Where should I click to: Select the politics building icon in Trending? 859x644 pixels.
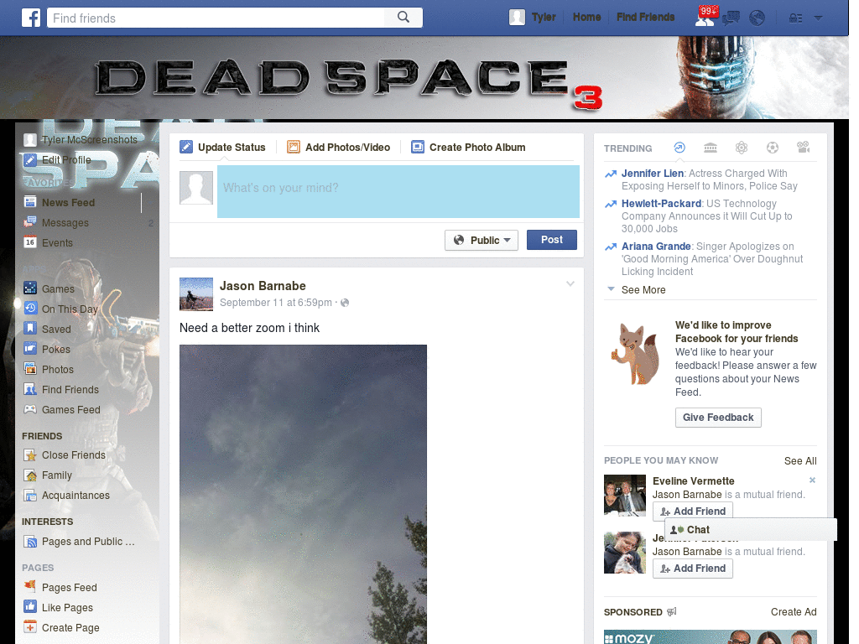click(711, 148)
